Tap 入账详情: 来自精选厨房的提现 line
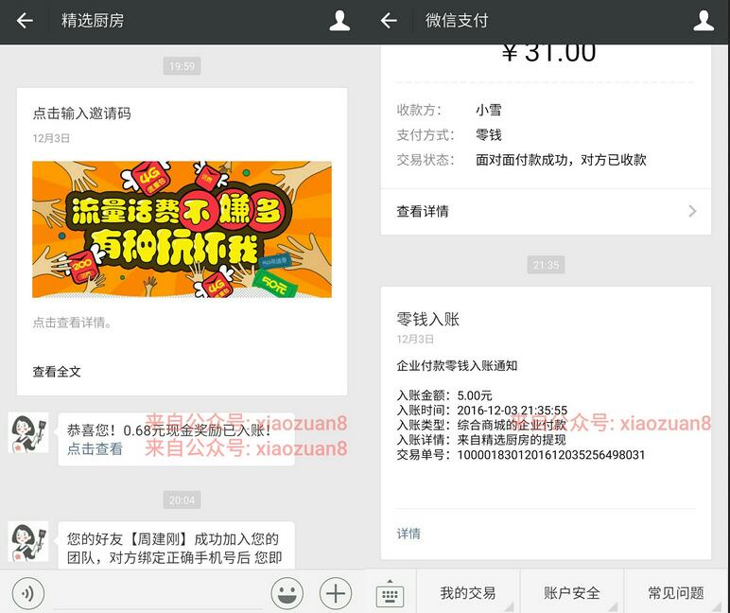Viewport: 730px width, 613px height. click(x=481, y=440)
